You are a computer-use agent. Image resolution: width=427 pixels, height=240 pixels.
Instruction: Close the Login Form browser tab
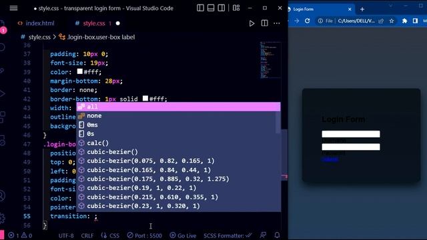(x=350, y=9)
